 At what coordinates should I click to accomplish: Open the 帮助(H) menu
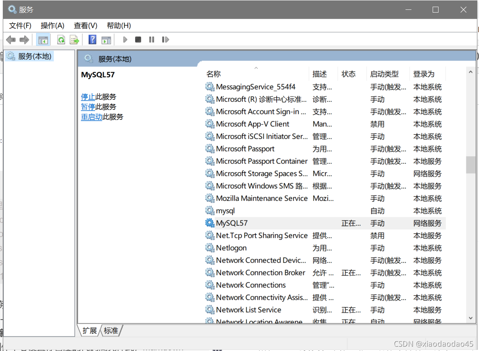pos(119,26)
